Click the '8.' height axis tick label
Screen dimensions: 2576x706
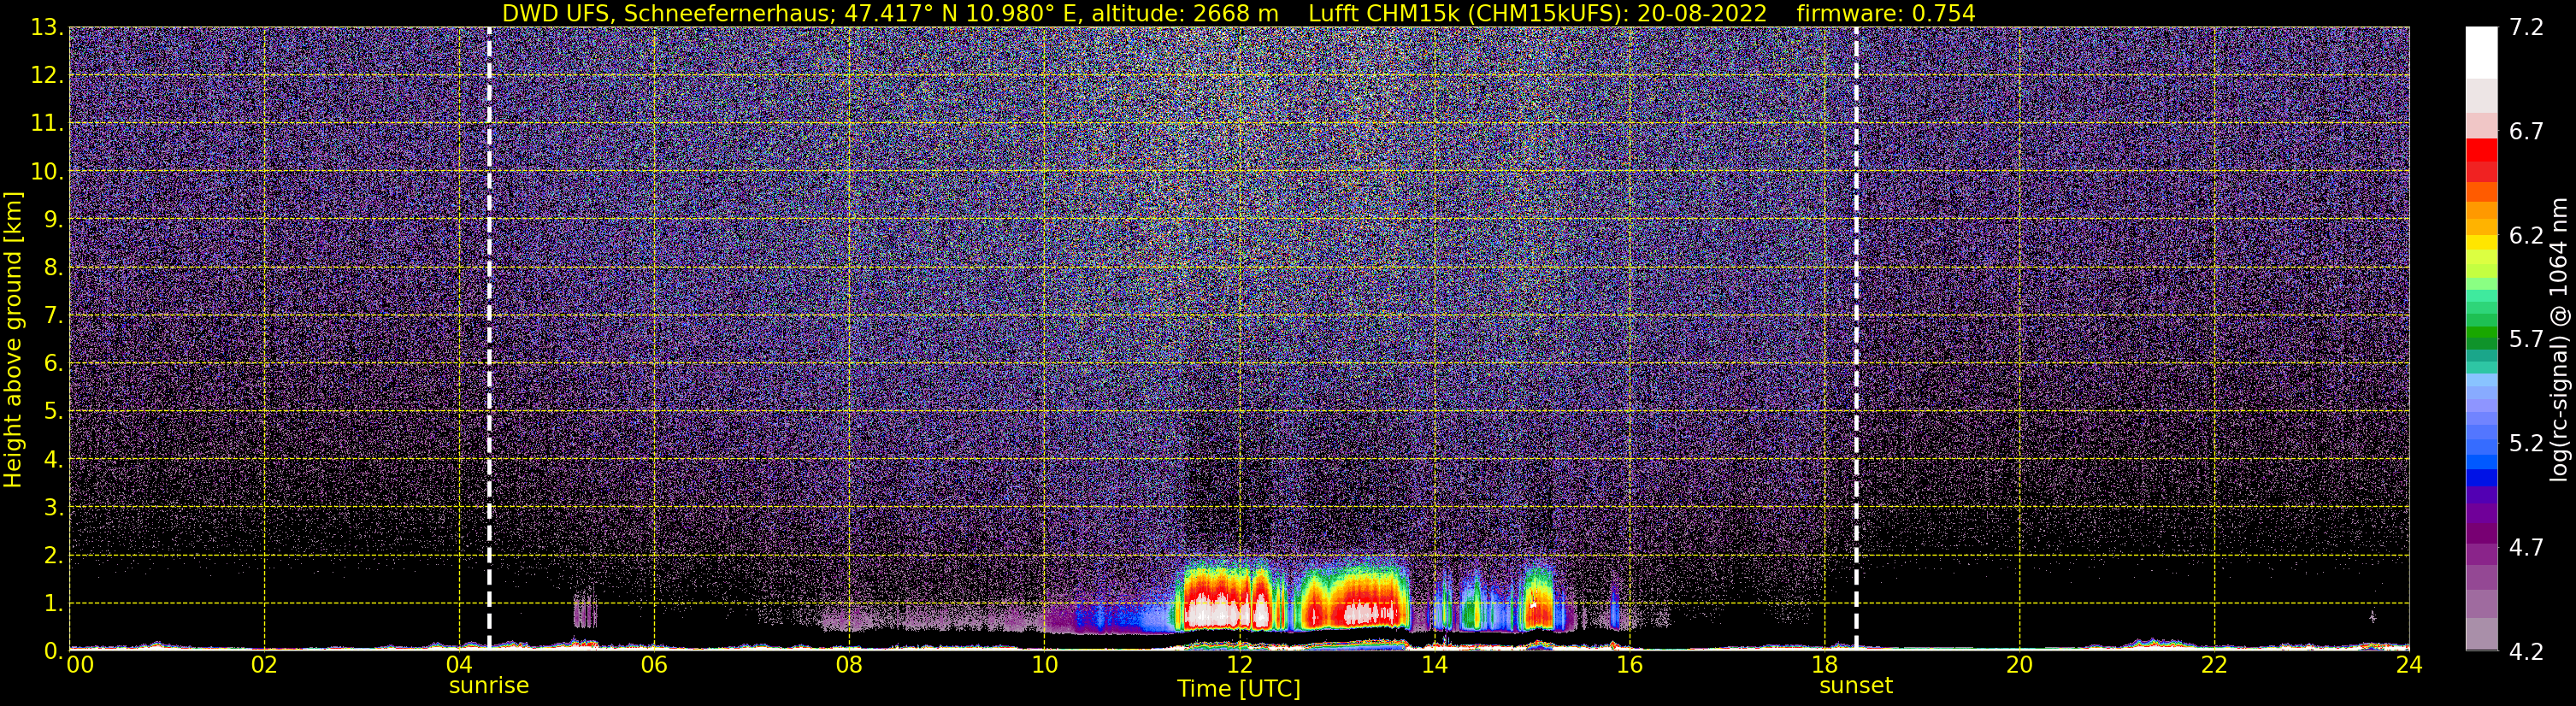tap(53, 268)
